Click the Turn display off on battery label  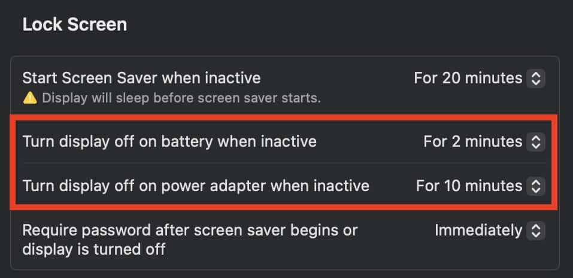[169, 142]
